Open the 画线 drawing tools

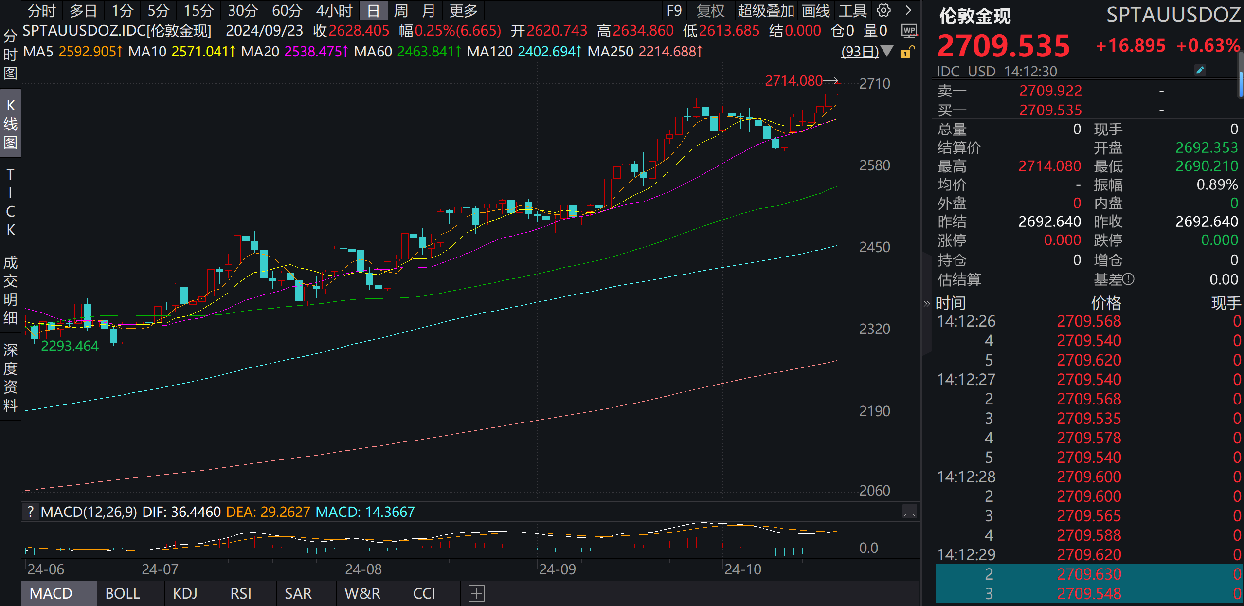pyautogui.click(x=816, y=10)
